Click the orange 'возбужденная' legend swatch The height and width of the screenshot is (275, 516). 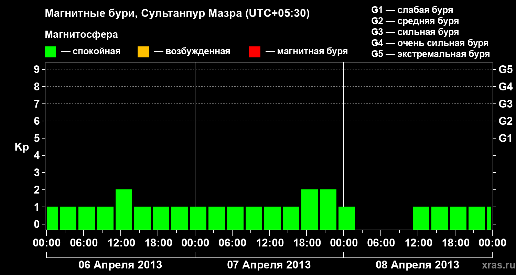[x=143, y=52]
